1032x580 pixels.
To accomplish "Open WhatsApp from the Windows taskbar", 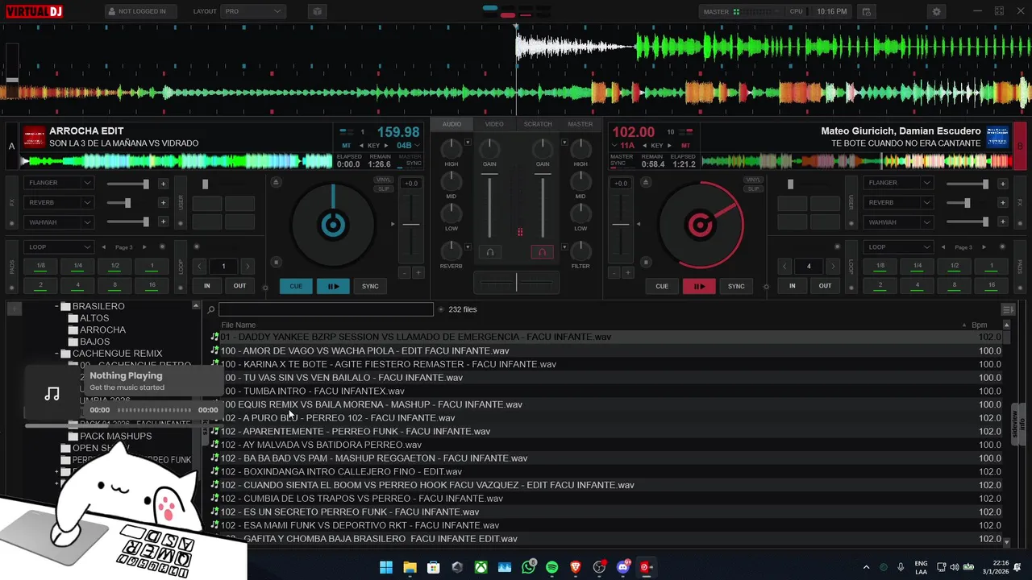I will 528,567.
